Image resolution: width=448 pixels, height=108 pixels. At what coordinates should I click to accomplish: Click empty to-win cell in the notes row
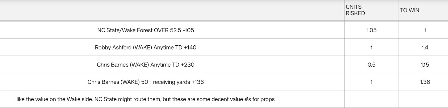[x=423, y=99]
